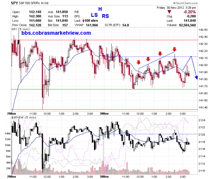Select the Open value 142.140
Screen dimensions: 212x179
pos(35,12)
